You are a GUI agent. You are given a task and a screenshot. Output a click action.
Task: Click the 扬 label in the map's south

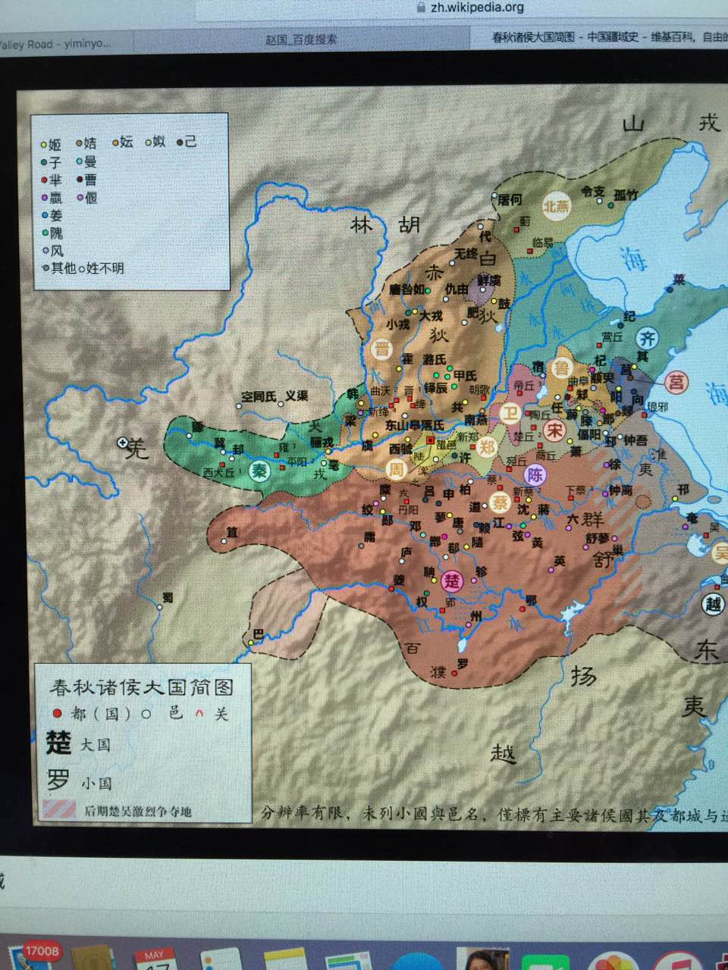(x=582, y=674)
